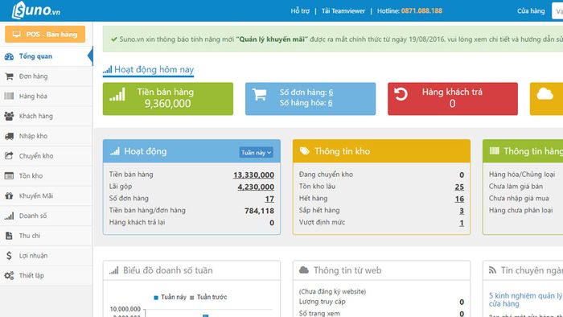Click the Lãi gộp value 4,230,000
563x317 pixels.
pos(256,187)
